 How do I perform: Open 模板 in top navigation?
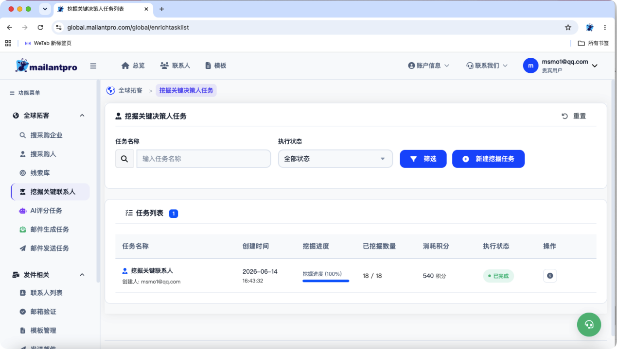(x=216, y=66)
